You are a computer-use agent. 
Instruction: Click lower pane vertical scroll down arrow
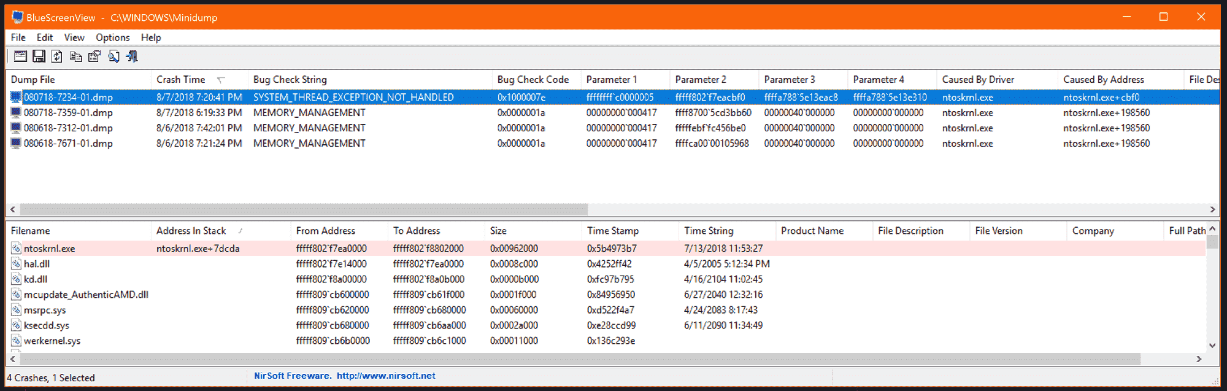click(x=1212, y=346)
